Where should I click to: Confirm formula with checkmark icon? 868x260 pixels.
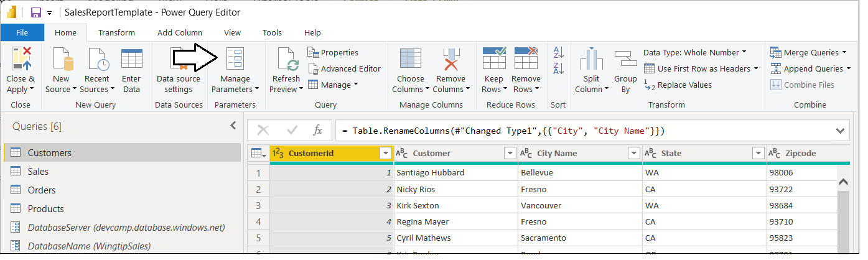[291, 130]
